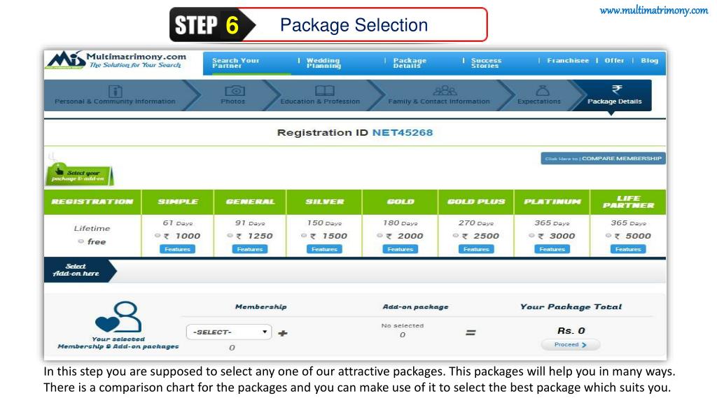Click the GENERAL package column header
This screenshot has width=717, height=403.
pos(250,202)
